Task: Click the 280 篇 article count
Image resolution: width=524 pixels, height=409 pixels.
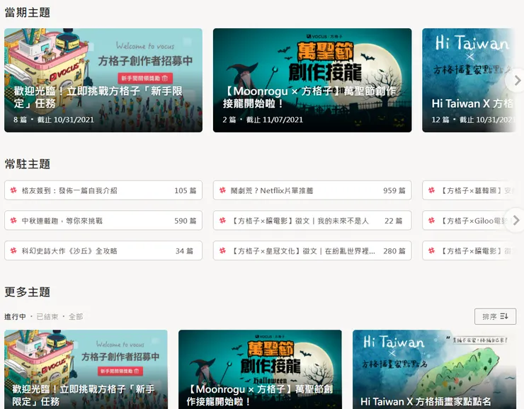Action: [394, 250]
